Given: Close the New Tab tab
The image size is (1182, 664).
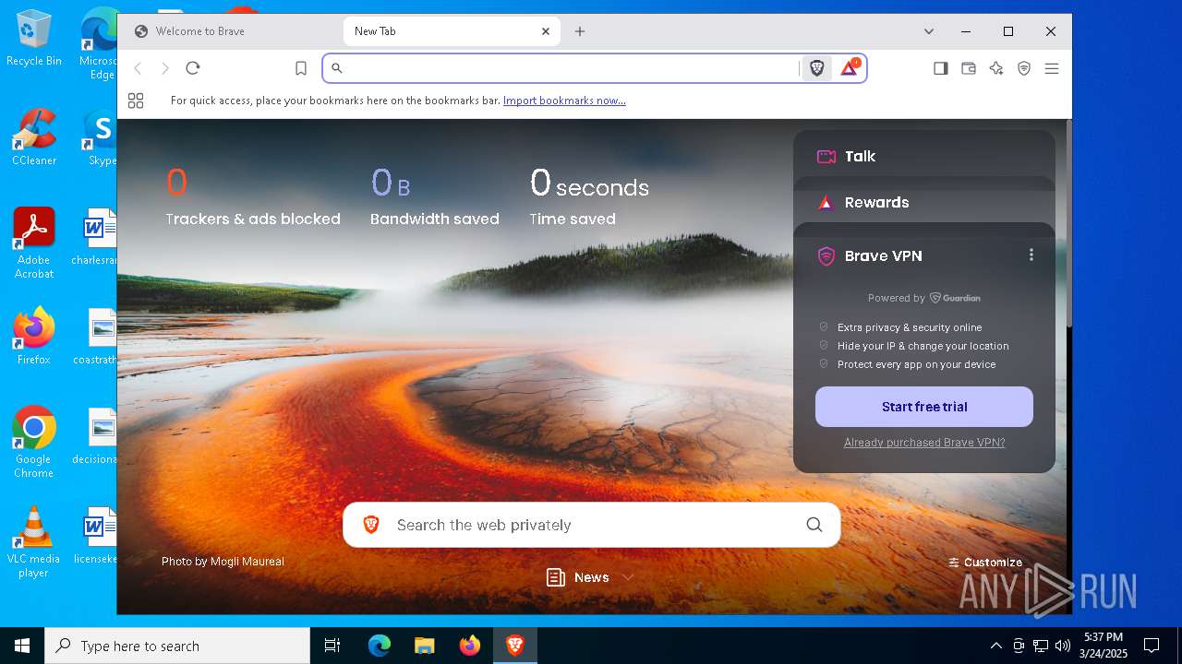Looking at the screenshot, I should (546, 31).
